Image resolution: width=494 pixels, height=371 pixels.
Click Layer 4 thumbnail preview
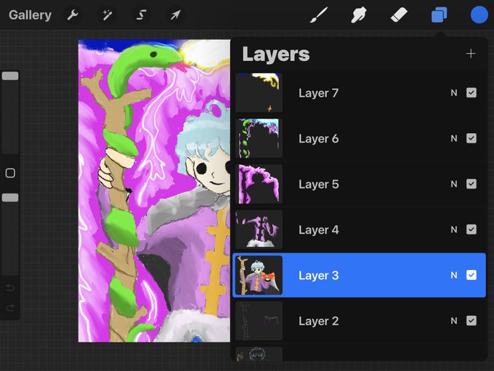[x=259, y=229]
